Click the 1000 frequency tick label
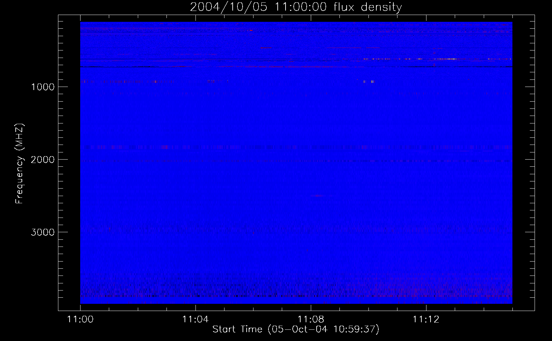The width and height of the screenshot is (552, 341). pyautogui.click(x=43, y=87)
